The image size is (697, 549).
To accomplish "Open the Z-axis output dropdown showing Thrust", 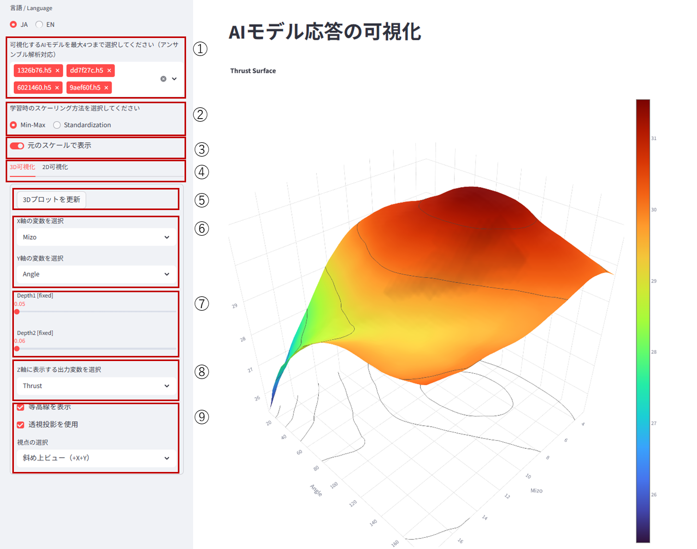I will (x=96, y=386).
